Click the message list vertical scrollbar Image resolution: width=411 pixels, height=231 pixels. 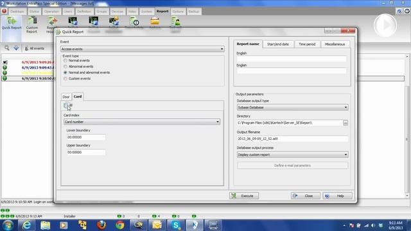coord(407,126)
